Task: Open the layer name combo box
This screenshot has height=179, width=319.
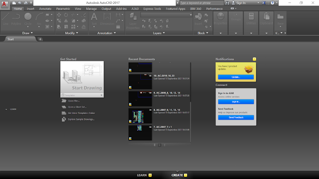Action: (x=166, y=15)
